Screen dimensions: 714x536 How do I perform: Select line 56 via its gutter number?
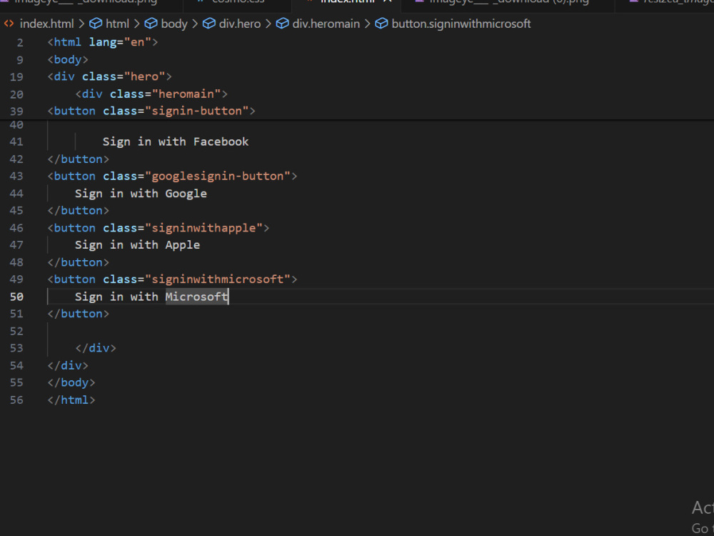click(16, 400)
